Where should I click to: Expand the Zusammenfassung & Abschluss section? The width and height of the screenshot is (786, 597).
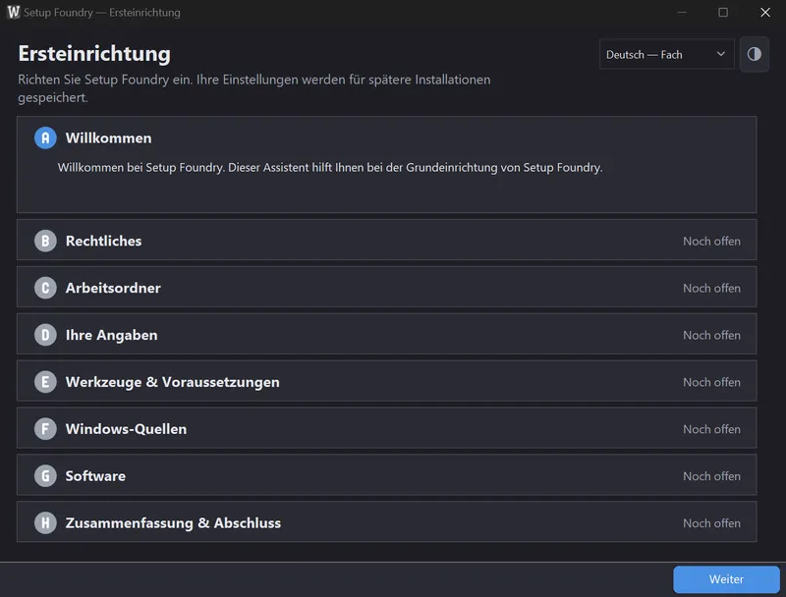click(x=386, y=522)
